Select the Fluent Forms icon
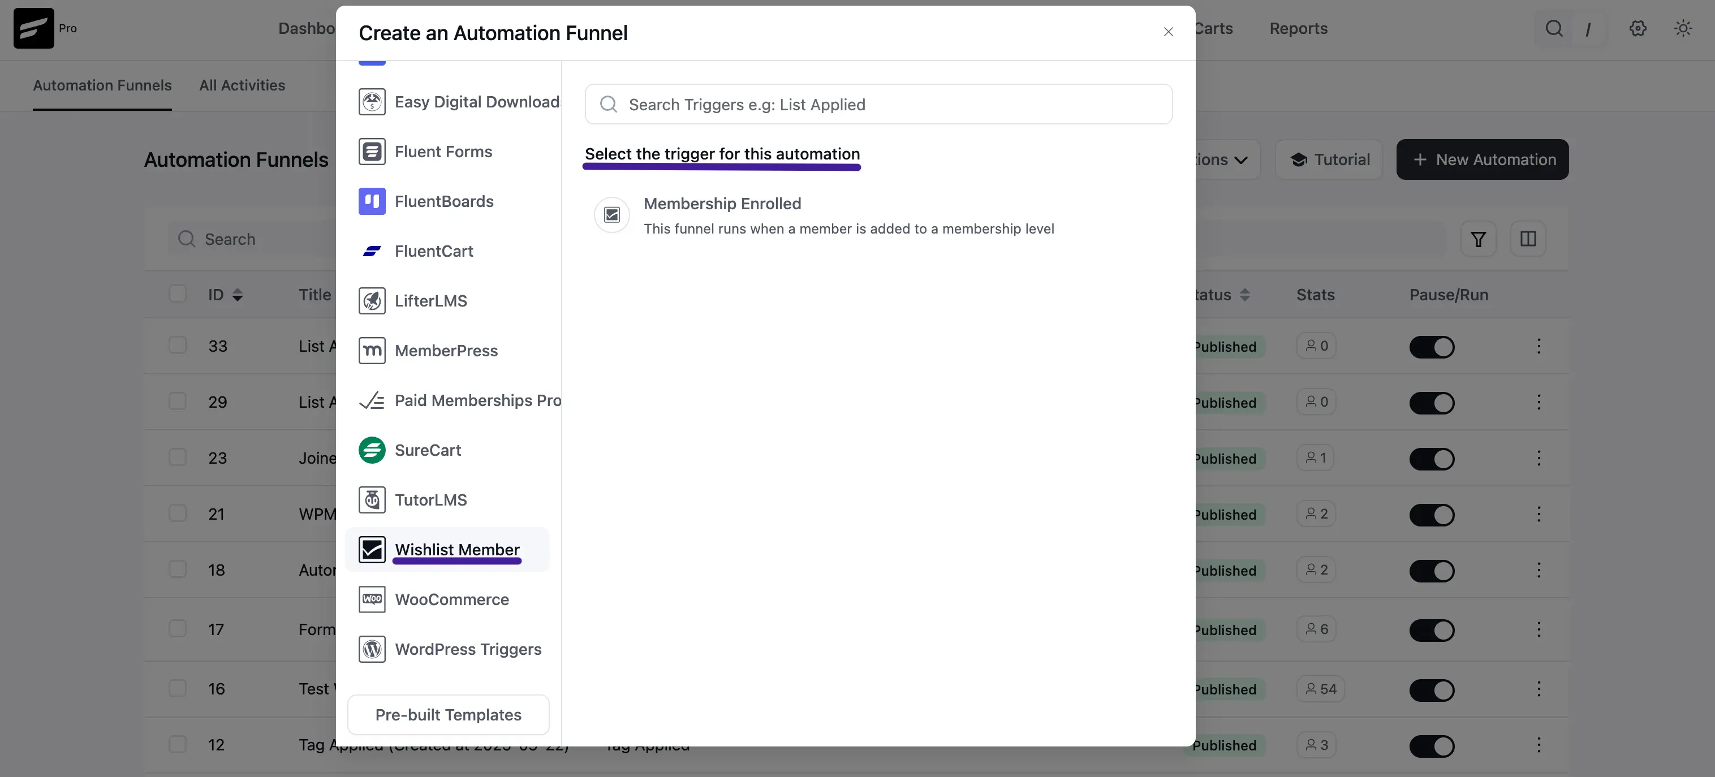 tap(372, 152)
